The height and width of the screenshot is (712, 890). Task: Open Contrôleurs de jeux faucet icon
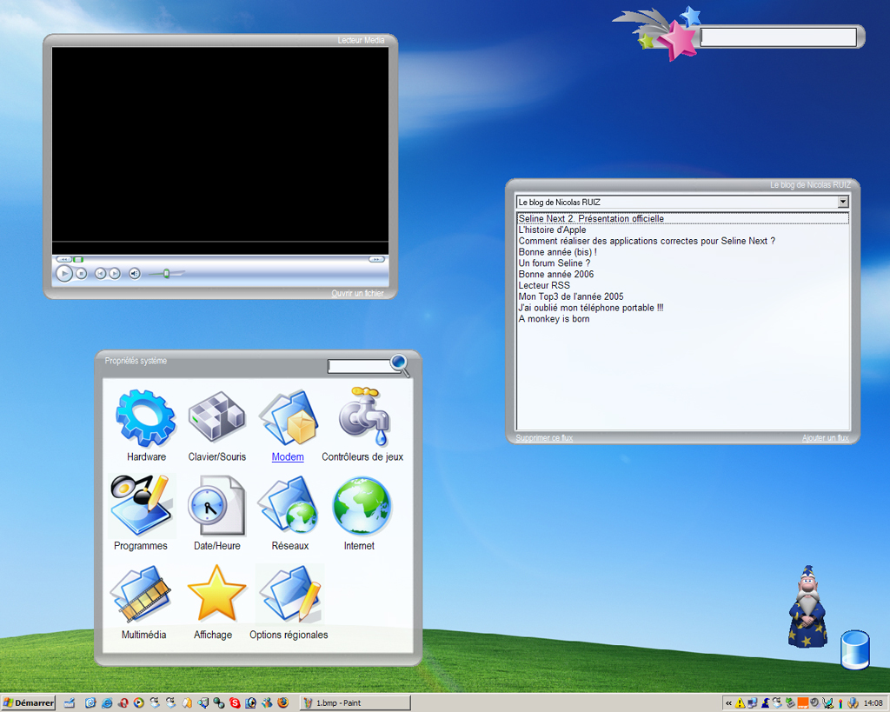pyautogui.click(x=364, y=417)
